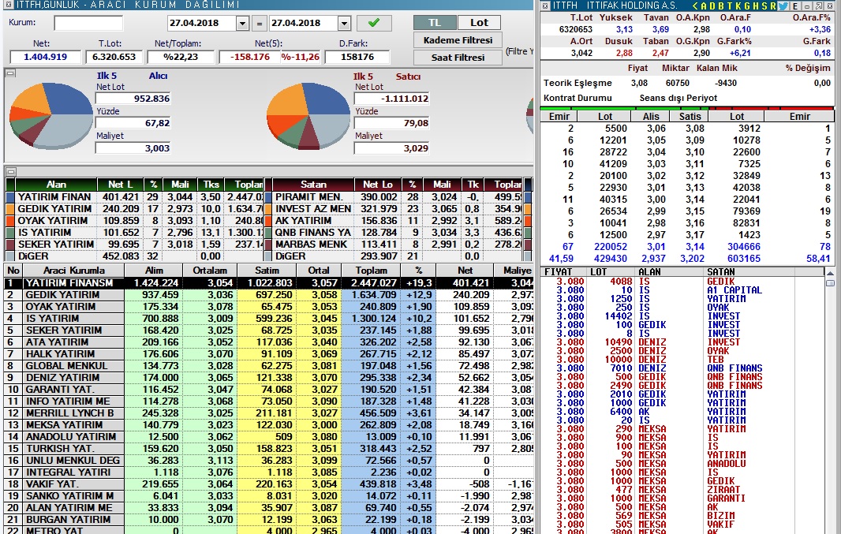The image size is (841, 534).
Task: Sort broker table by 'Araci Kurumla' header
Action: point(73,271)
